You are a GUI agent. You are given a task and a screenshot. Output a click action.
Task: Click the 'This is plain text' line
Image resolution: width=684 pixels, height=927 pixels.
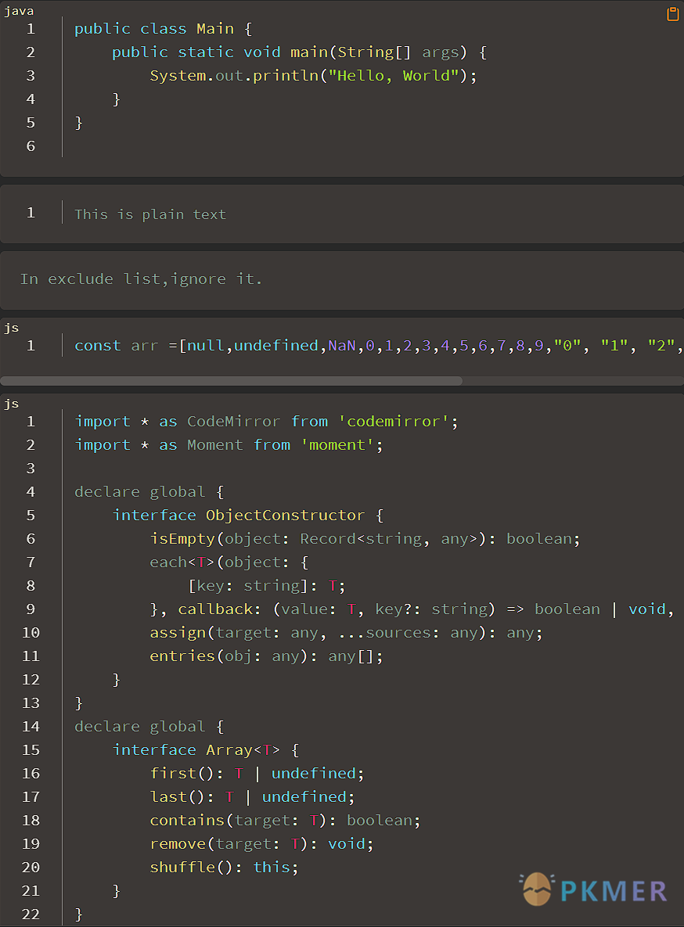150,214
